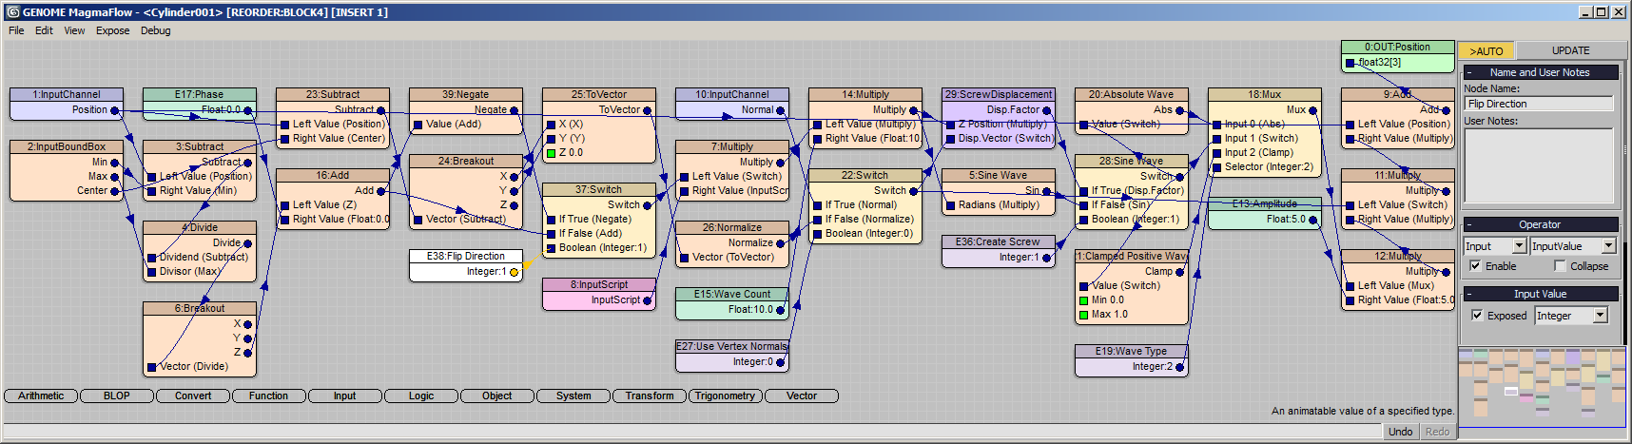1632x444 pixels.
Task: Open the Logic operator category
Action: [421, 396]
